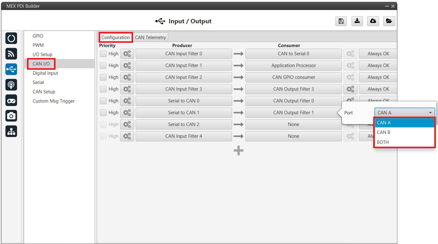Click the Serial to CAN 2 producer button

point(184,124)
